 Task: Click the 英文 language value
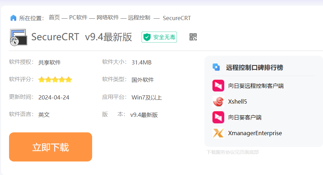point(44,115)
